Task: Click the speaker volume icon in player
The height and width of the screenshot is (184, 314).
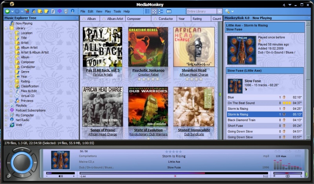Action: (x=61, y=176)
